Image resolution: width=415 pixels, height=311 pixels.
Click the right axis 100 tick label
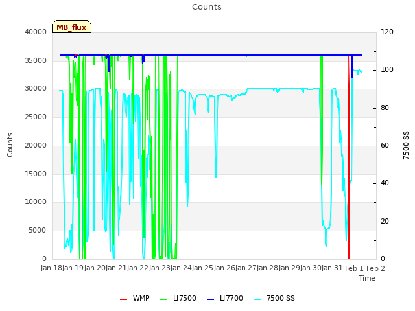coord(387,70)
